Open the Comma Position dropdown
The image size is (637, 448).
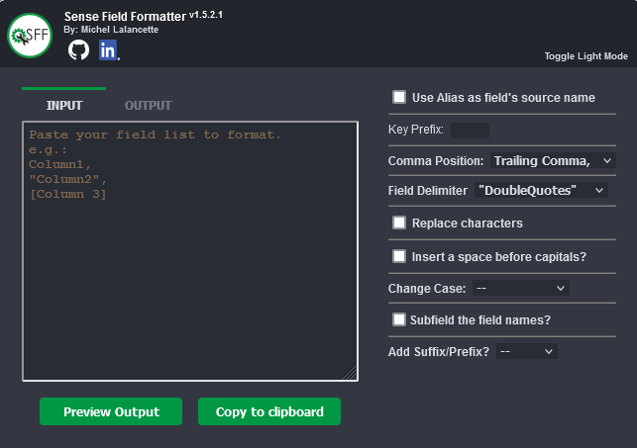point(553,160)
